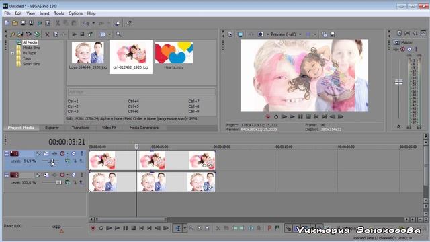Click the What's This help icon

(x=128, y=23)
